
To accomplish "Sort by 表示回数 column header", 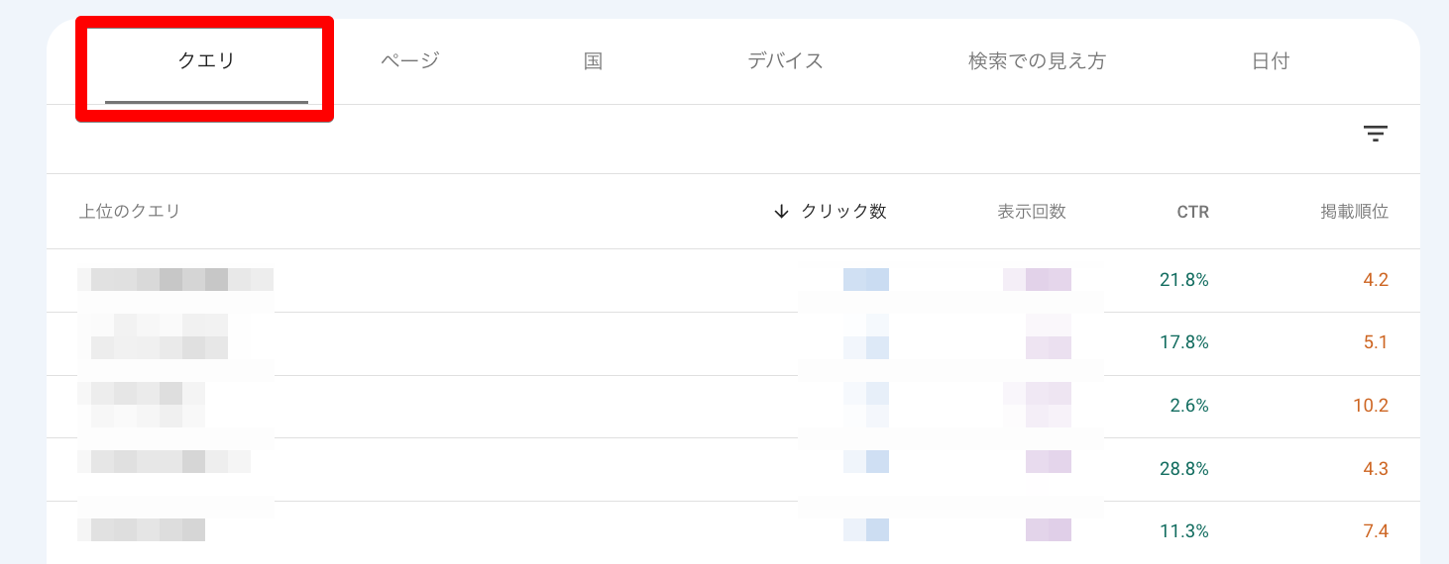I will (1032, 211).
